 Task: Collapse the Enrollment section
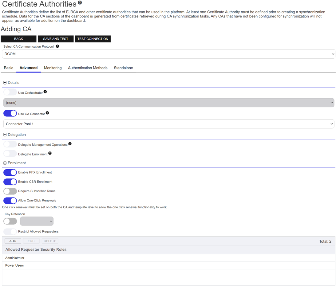coord(5,163)
